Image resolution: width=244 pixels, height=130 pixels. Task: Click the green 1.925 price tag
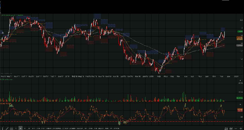239,31
